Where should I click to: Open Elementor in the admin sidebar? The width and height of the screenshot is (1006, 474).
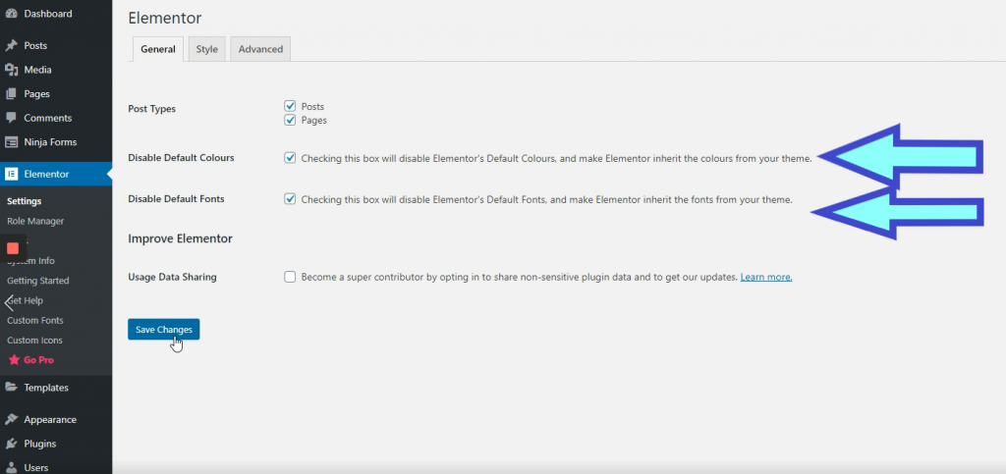coord(56,175)
